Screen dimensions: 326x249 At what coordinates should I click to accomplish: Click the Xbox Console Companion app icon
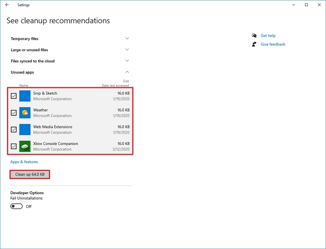25,146
